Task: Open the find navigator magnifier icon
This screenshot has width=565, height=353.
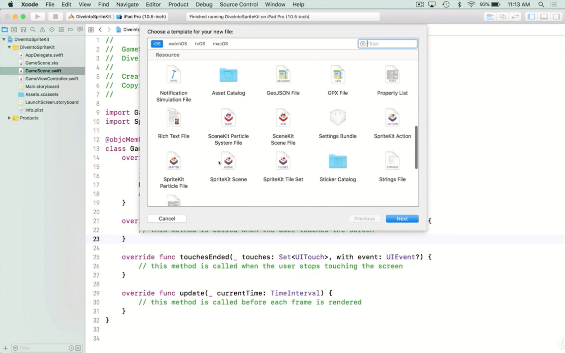Action: tap(33, 30)
